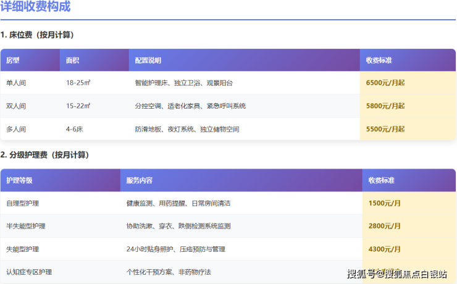Select the 双人间 row label
The image size is (457, 284).
(16, 106)
